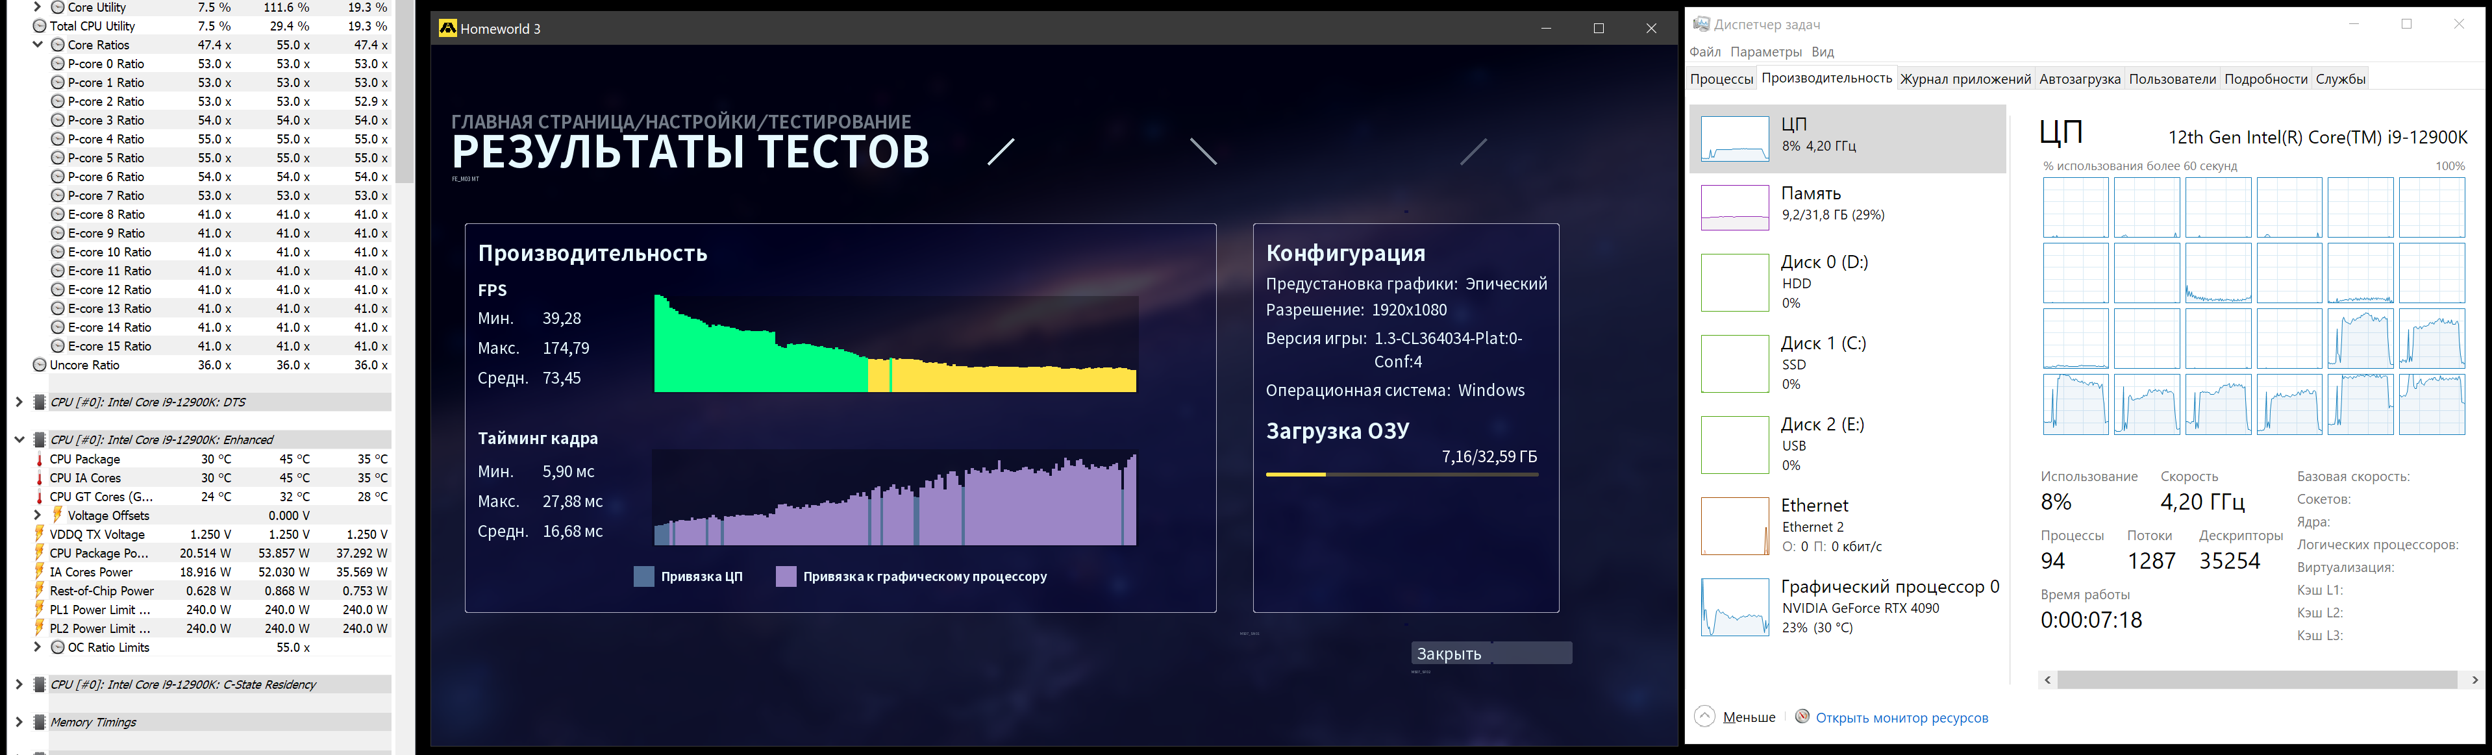Expand the Memory Timings group
The image size is (2492, 755).
click(x=18, y=722)
